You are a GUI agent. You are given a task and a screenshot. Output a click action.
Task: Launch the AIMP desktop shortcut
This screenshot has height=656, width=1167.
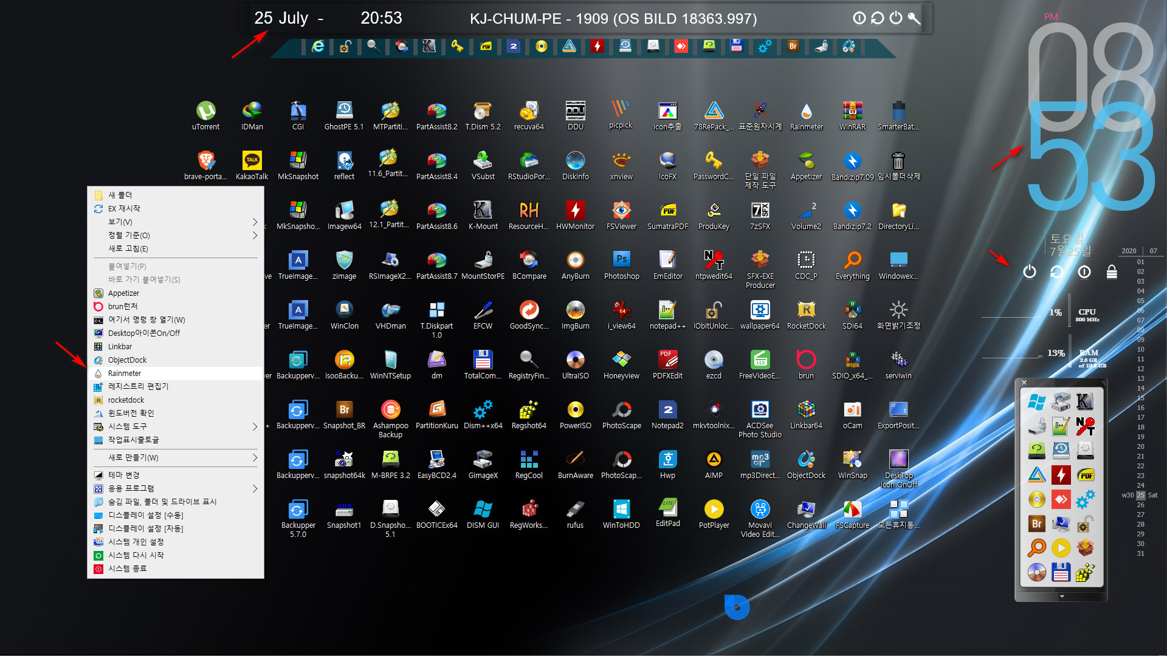point(714,464)
